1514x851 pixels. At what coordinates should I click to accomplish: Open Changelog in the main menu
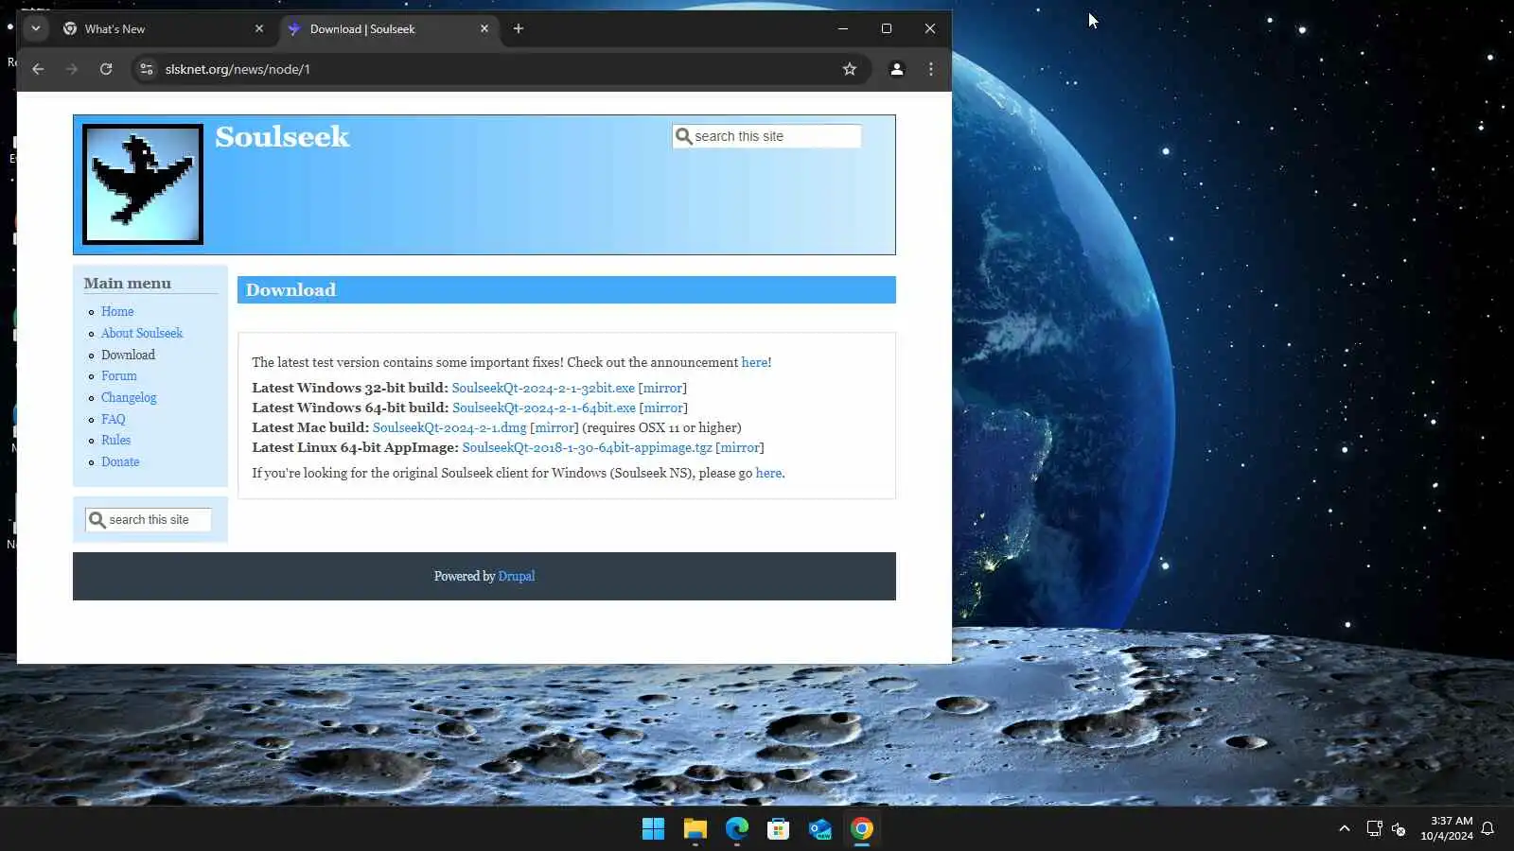pos(129,397)
